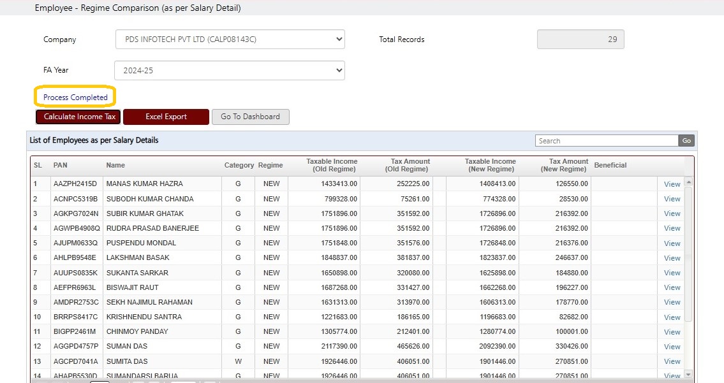Viewport: 724px width, 383px height.
Task: Click Taxable Income (Old Regime) header
Action: [332, 165]
